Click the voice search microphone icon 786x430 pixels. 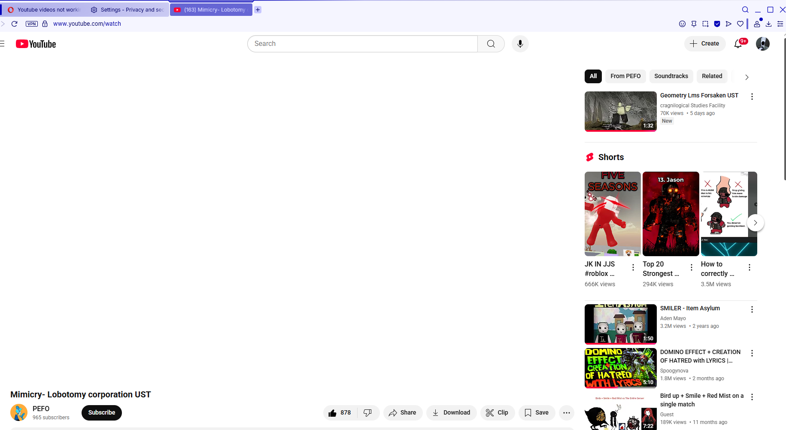point(520,44)
